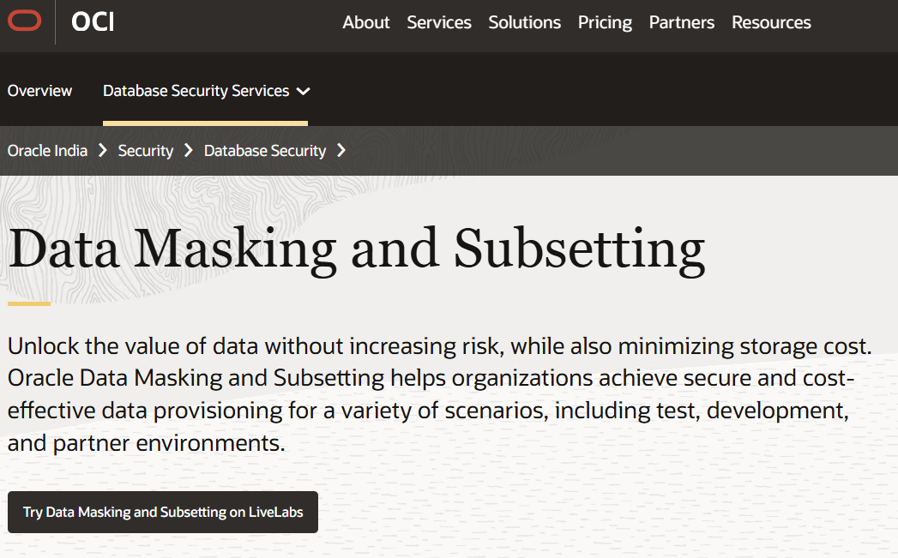Click the Database Security breadcrumb link
Image resolution: width=898 pixels, height=558 pixels.
click(264, 150)
